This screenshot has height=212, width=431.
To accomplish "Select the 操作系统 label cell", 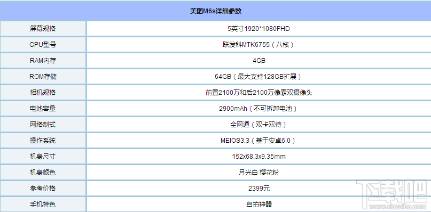I will coord(43,141).
